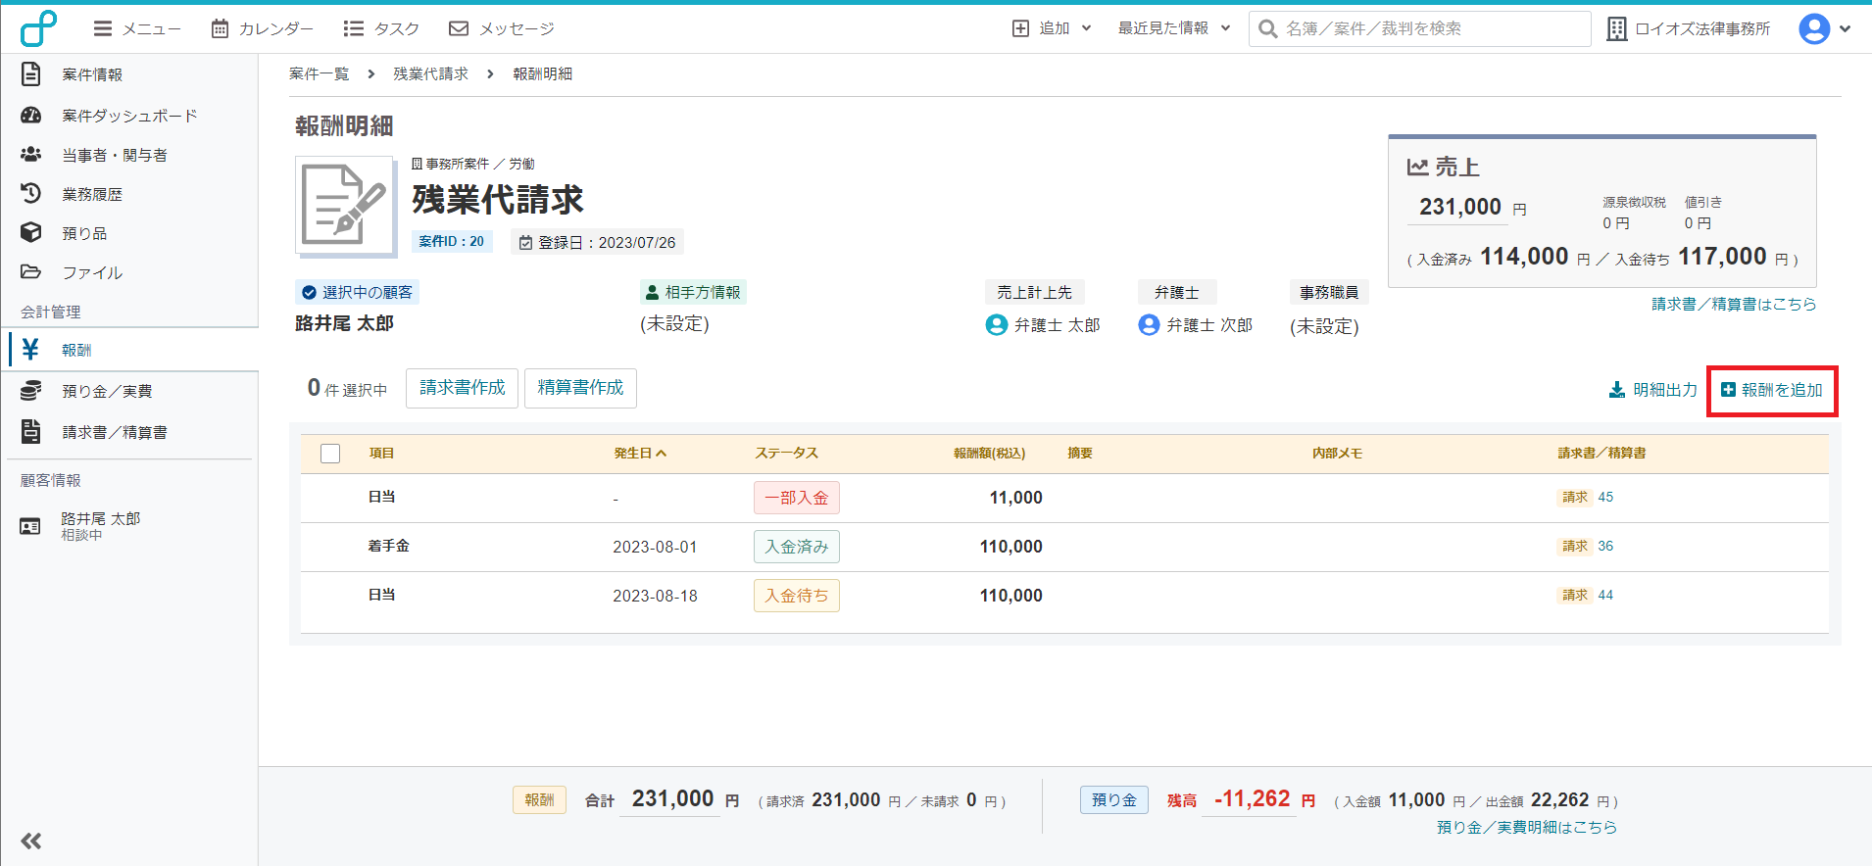
Task: Click the ステータス column header
Action: pyautogui.click(x=786, y=453)
